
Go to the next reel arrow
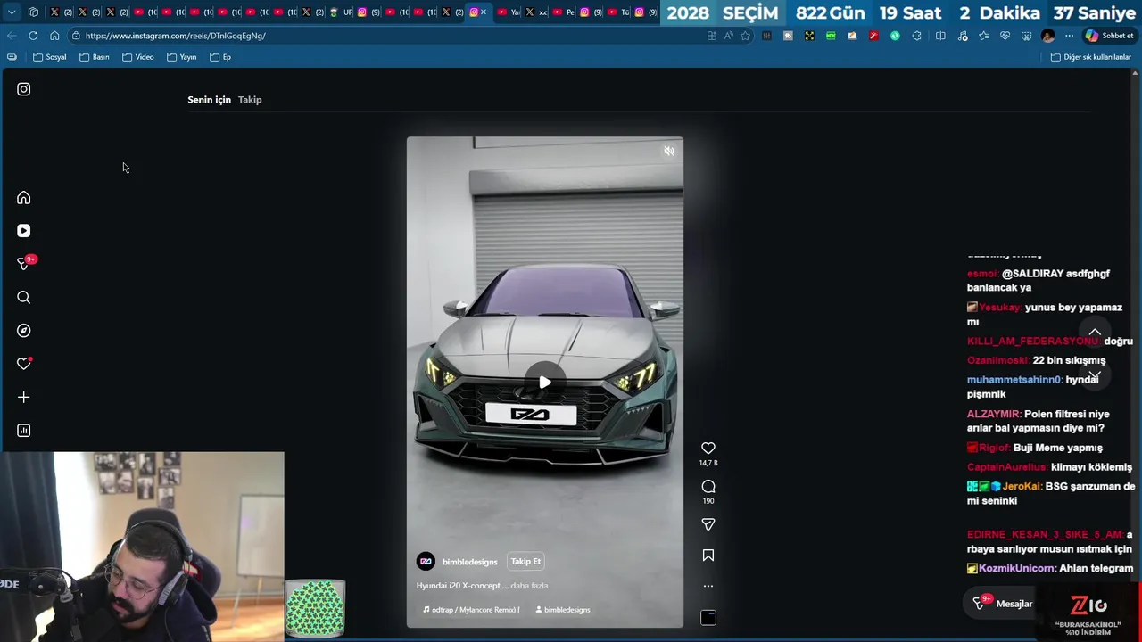(1095, 375)
